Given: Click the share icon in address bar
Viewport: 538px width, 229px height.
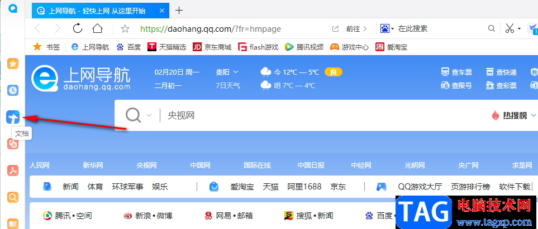Looking at the screenshot, I should coord(336,29).
